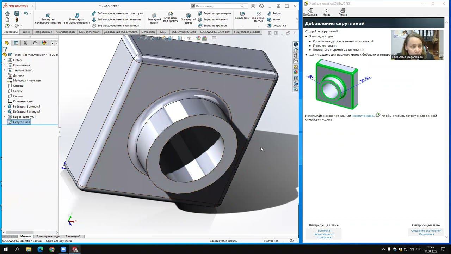Image resolution: width=451 pixels, height=254 pixels.
Task: Click the Rebuild traffic light icon
Action: pyautogui.click(x=17, y=20)
